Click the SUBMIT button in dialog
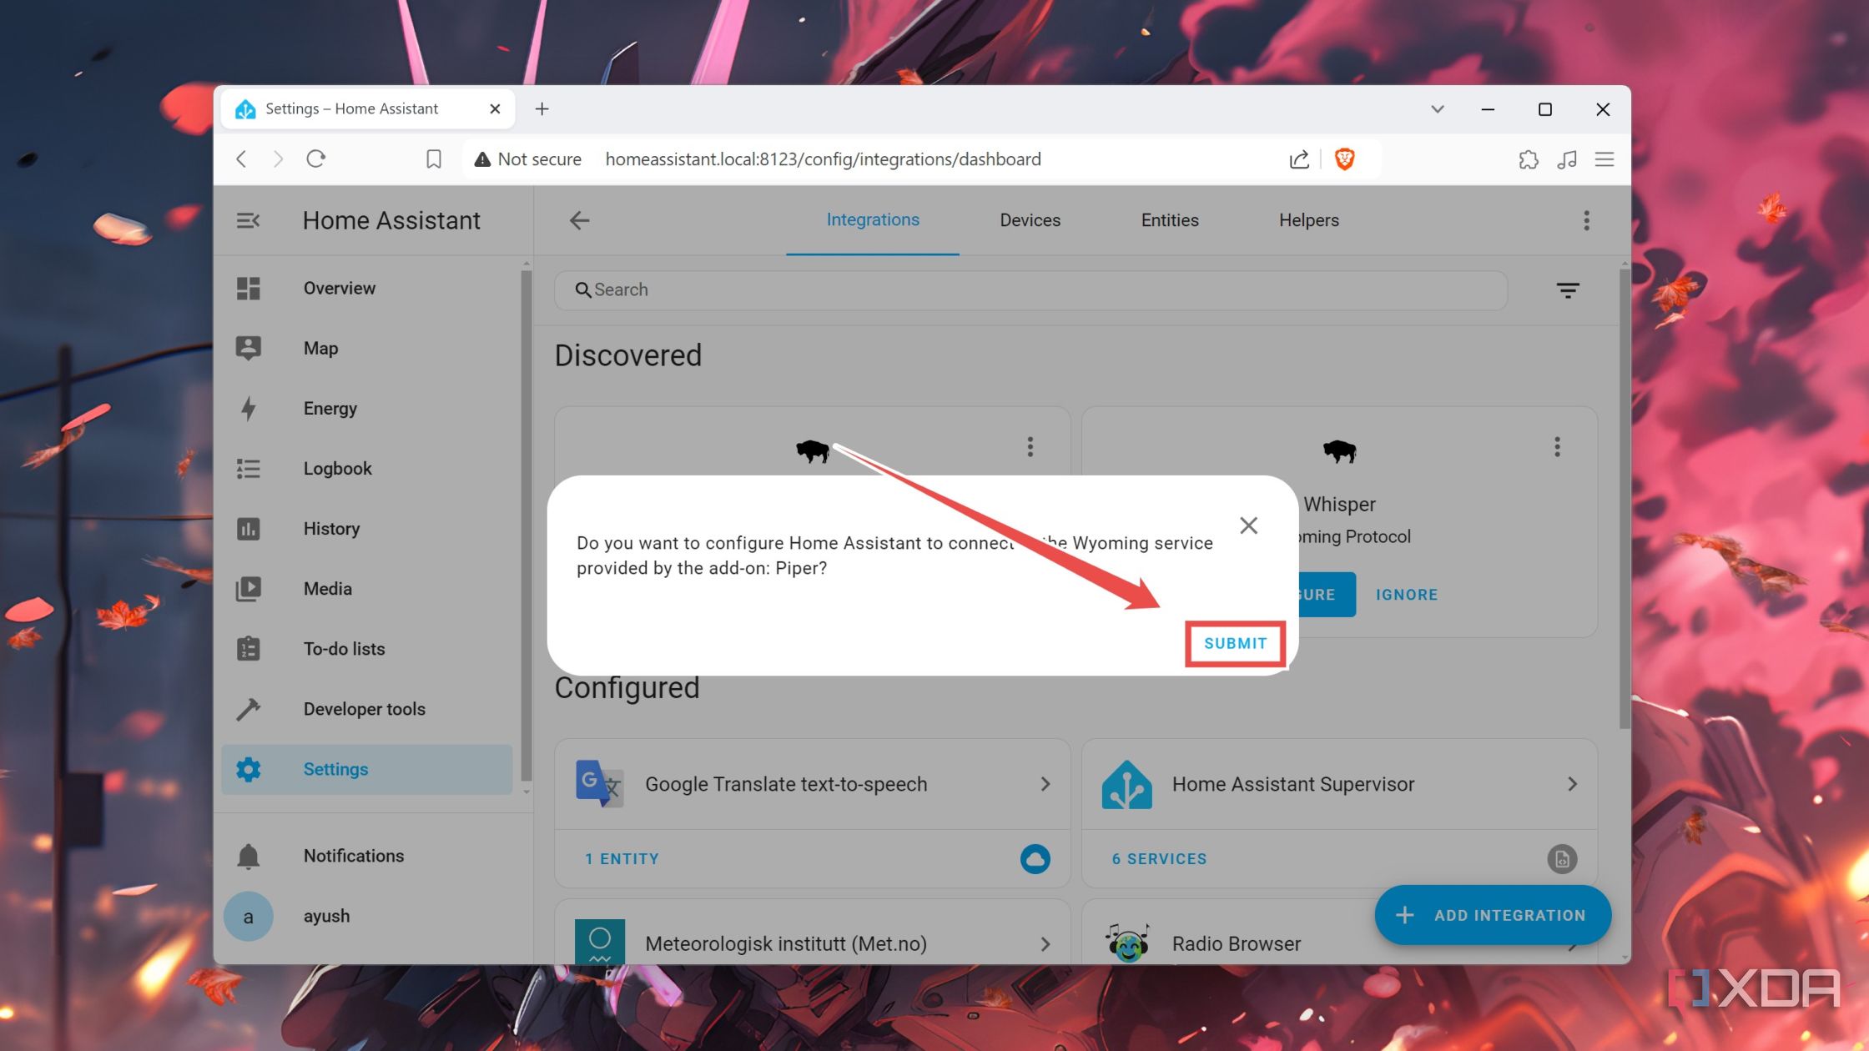Image resolution: width=1869 pixels, height=1051 pixels. pos(1235,643)
